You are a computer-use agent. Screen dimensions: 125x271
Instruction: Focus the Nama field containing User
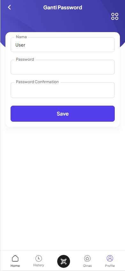(63, 45)
